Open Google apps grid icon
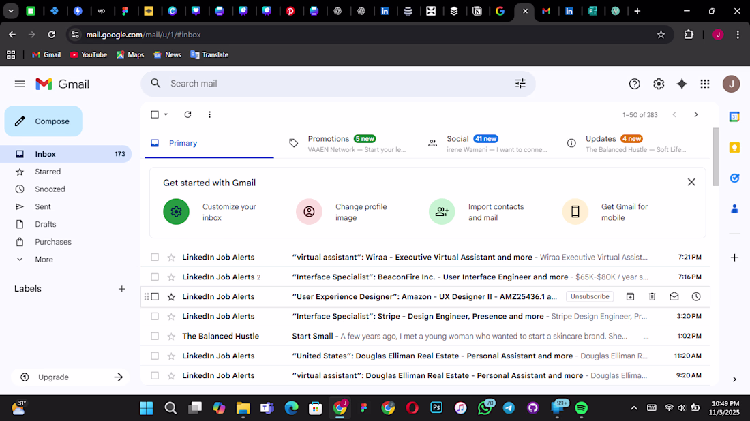 click(x=704, y=84)
